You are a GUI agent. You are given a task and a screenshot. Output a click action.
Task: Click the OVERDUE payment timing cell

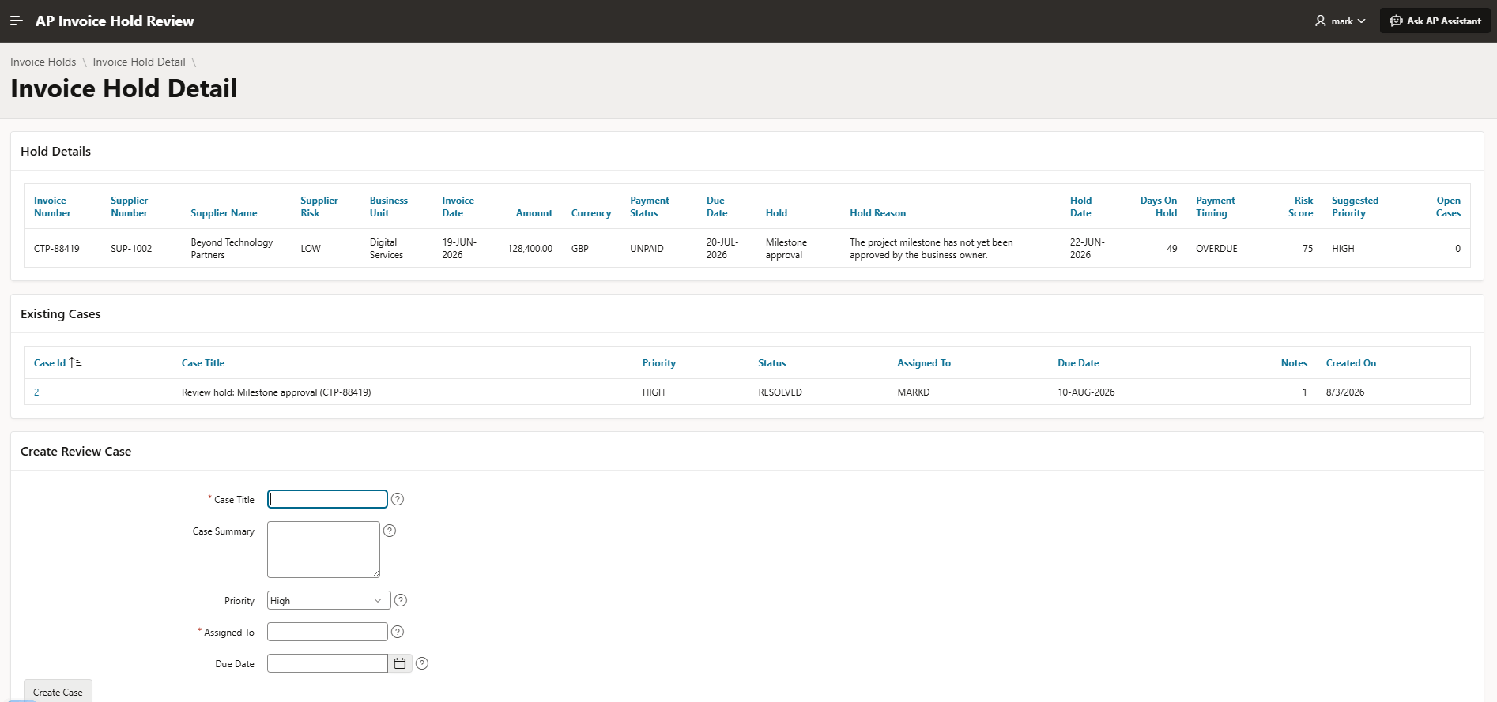pyautogui.click(x=1216, y=249)
